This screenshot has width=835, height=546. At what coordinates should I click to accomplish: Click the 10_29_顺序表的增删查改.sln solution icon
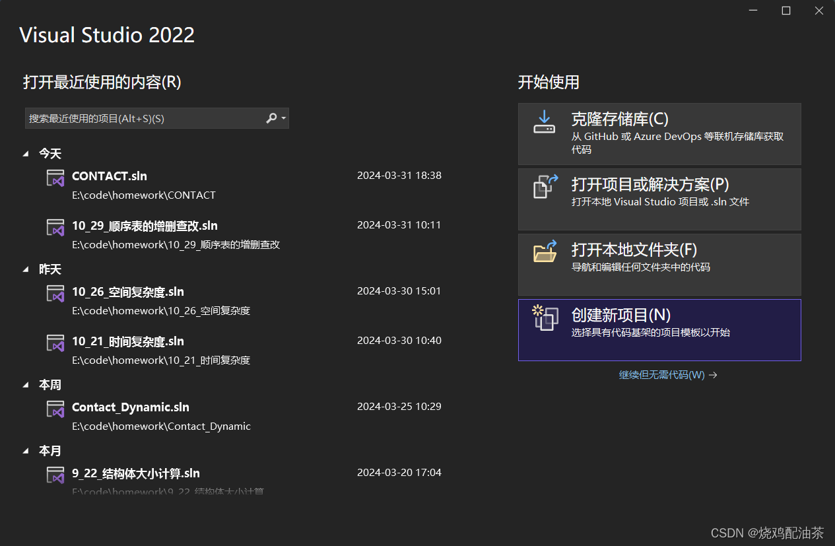tap(55, 227)
